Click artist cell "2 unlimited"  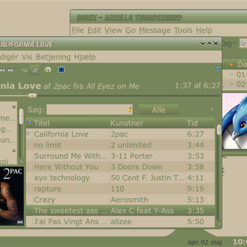[131, 145]
